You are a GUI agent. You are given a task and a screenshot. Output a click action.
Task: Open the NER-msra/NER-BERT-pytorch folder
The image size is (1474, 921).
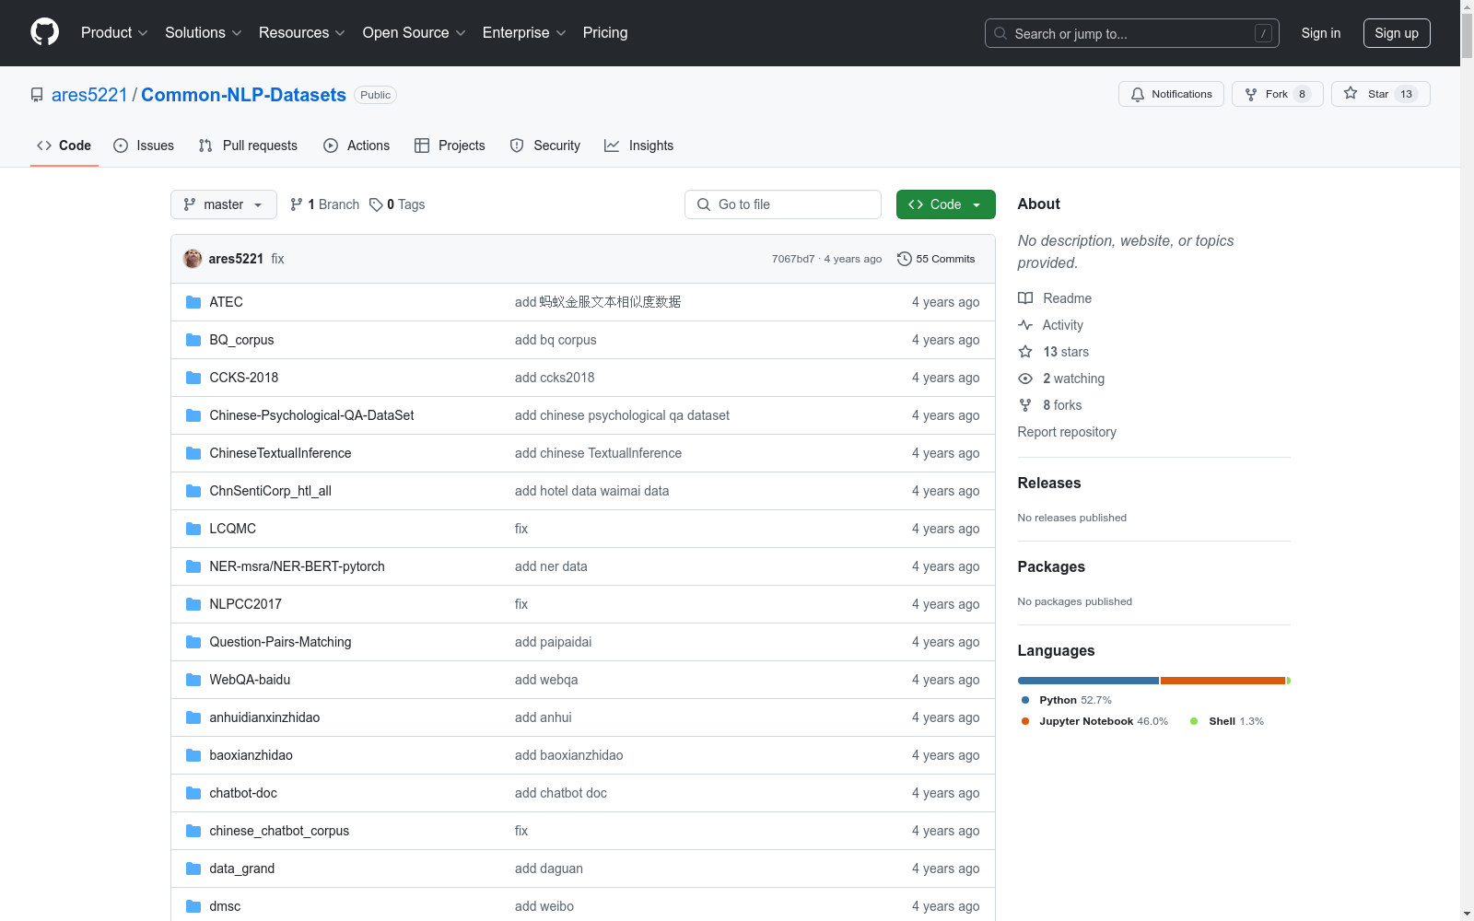[x=297, y=566]
